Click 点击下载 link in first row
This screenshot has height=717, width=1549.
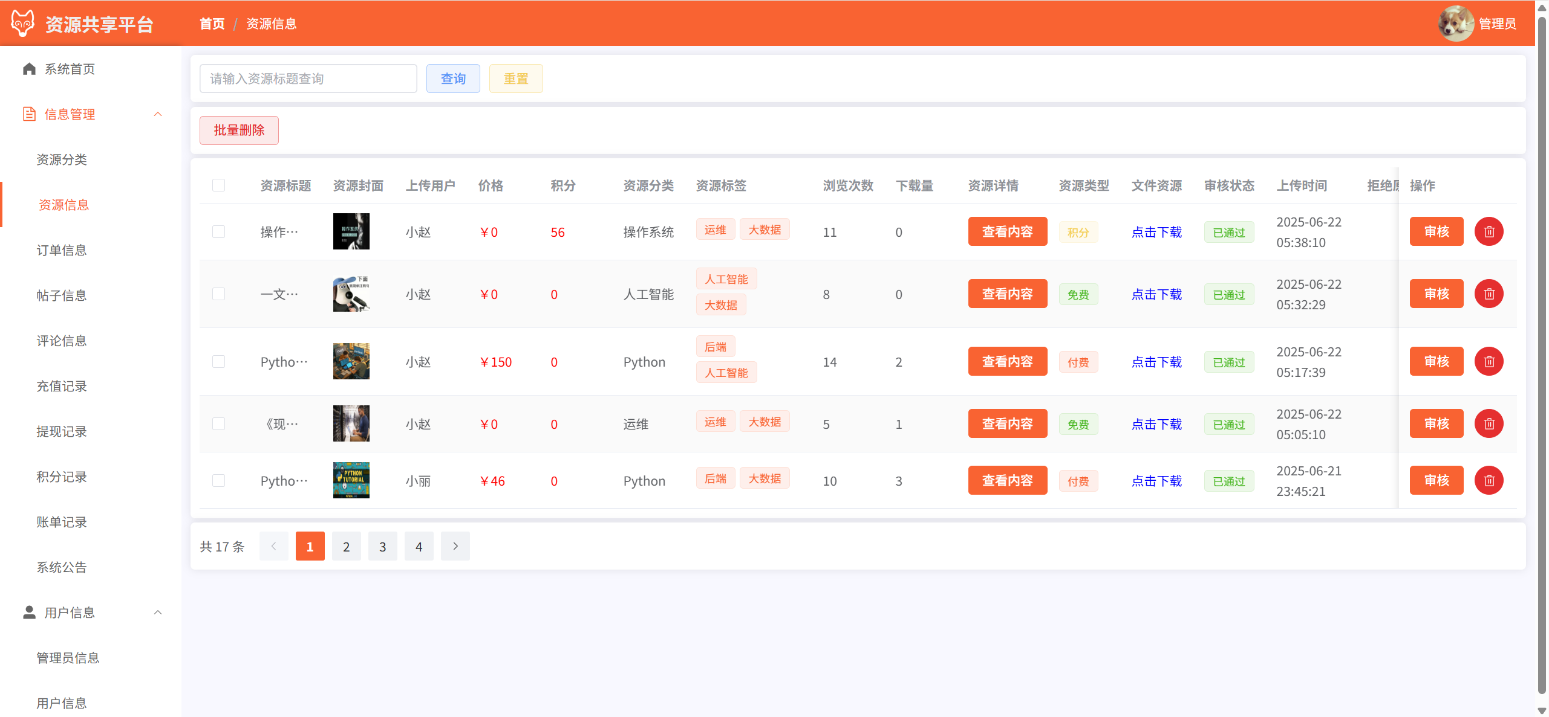pyautogui.click(x=1156, y=232)
